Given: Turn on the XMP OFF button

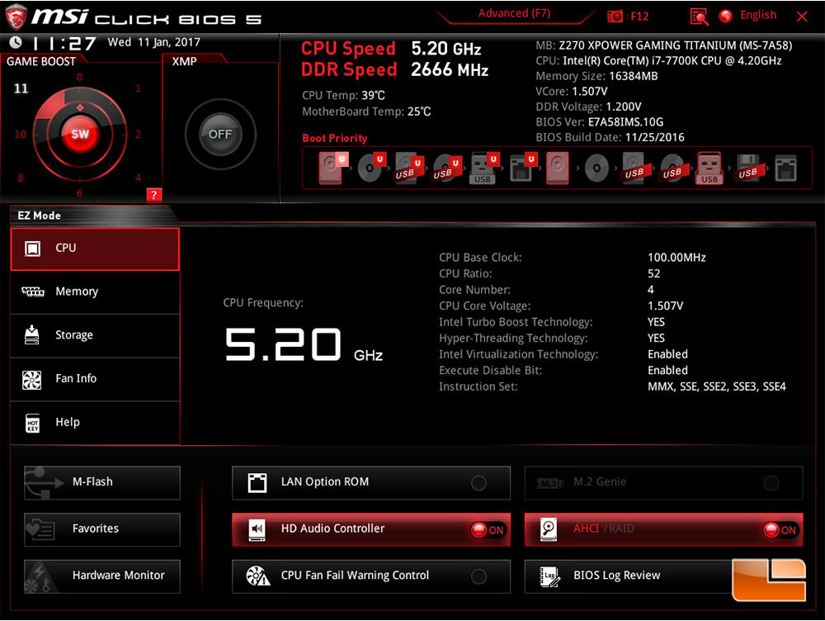Looking at the screenshot, I should [220, 135].
